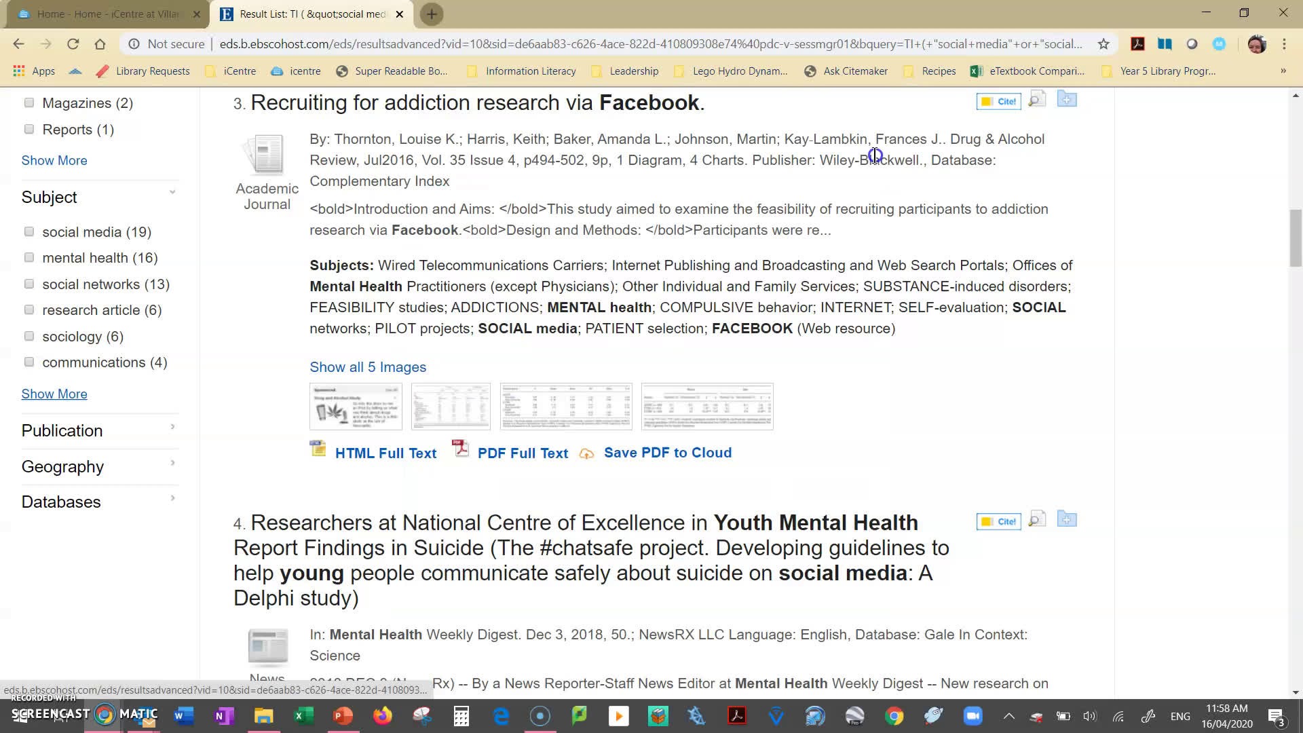This screenshot has height=733, width=1303.
Task: Open the preview magnifier icon for result 3
Action: coord(1036,100)
